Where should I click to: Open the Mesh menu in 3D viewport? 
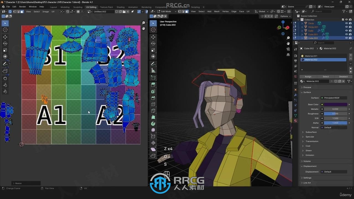(x=217, y=12)
